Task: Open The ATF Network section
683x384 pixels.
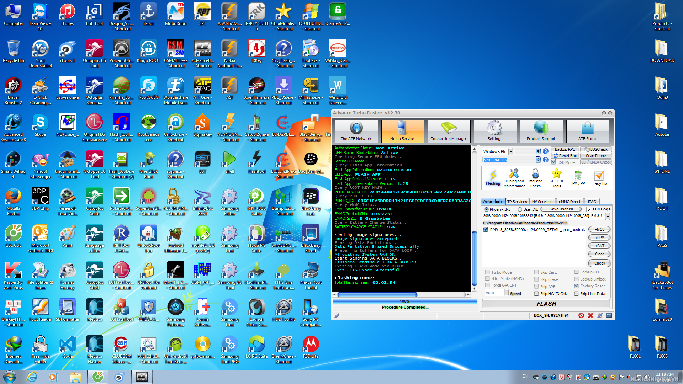Action: pos(356,131)
